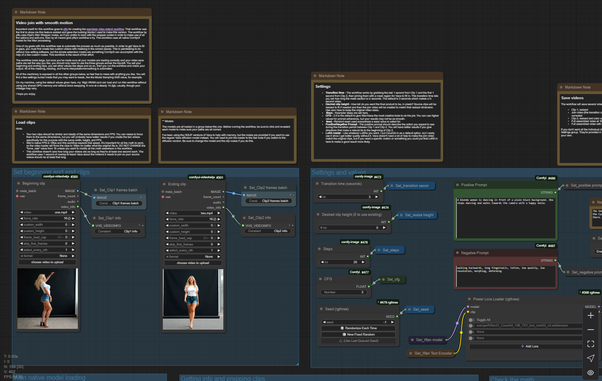
Task: Click Randomize Each Time dice button
Action: (358, 328)
